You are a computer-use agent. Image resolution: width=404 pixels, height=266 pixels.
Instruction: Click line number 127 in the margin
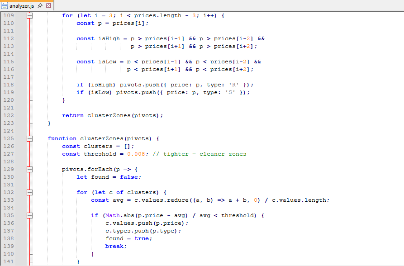[x=8, y=154]
